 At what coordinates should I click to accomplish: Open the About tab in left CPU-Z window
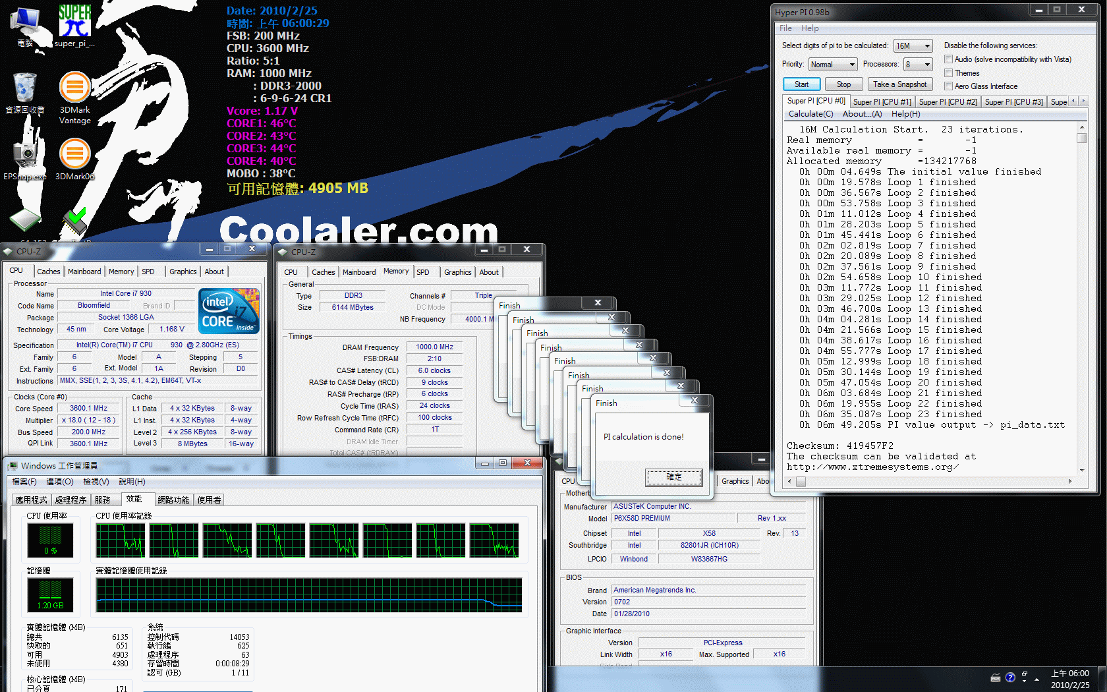tap(214, 272)
